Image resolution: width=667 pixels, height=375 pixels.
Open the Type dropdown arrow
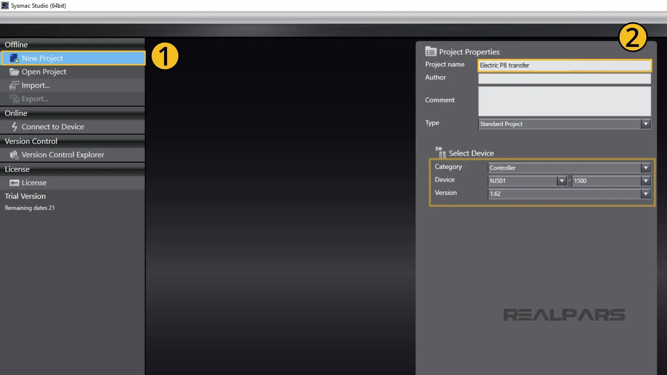coord(646,124)
